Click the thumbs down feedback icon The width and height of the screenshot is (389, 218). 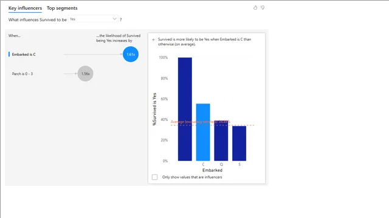click(263, 8)
